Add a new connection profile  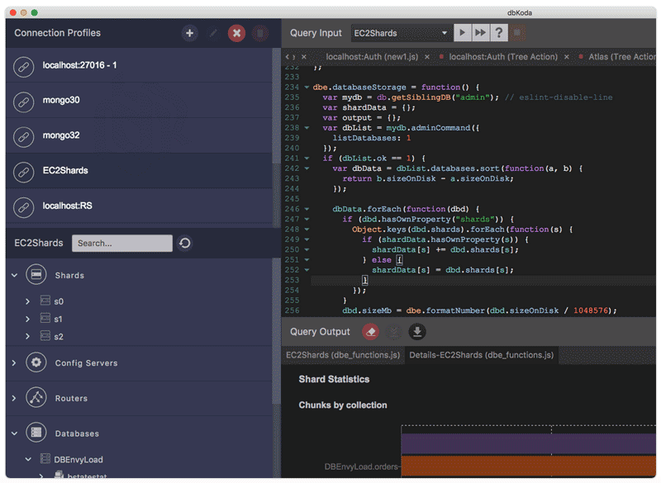click(x=190, y=33)
